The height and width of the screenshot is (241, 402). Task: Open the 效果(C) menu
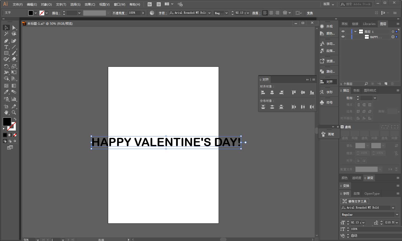tap(90, 4)
